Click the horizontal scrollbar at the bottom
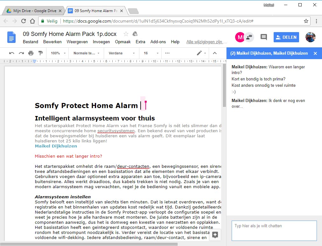The width and height of the screenshot is (322, 246). 89,244
